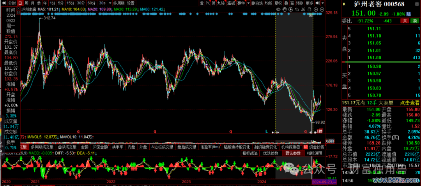The image size is (421, 186).
Task: Click the minus zoom-out circle icon
Action: click(322, 9)
